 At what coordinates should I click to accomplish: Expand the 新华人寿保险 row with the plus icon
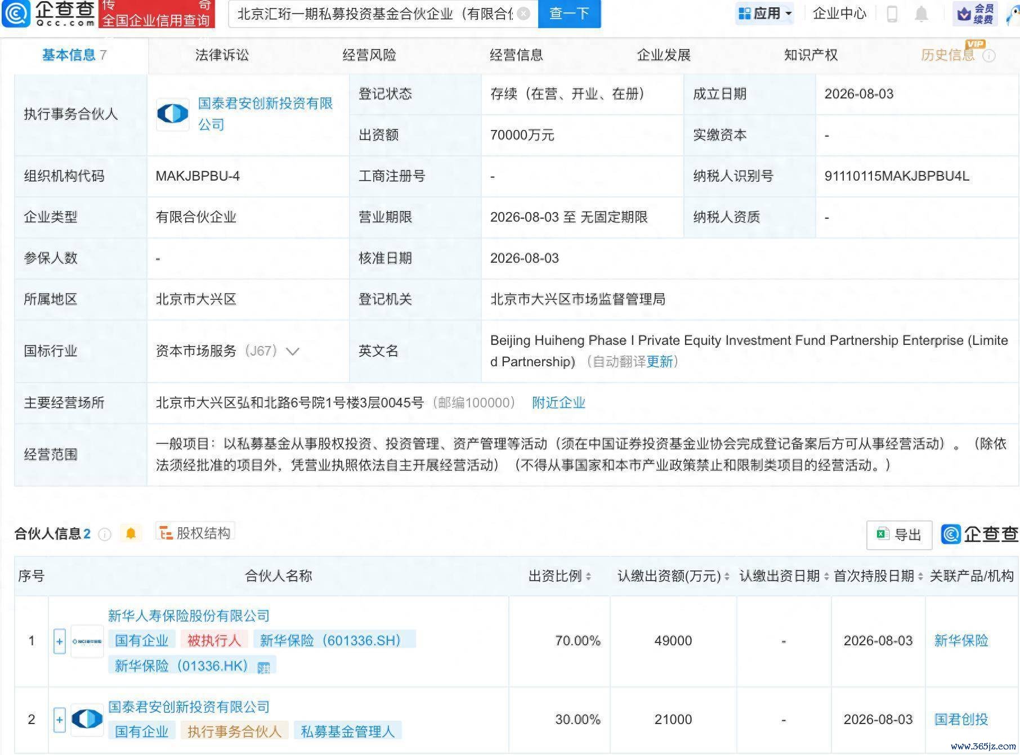click(x=60, y=641)
